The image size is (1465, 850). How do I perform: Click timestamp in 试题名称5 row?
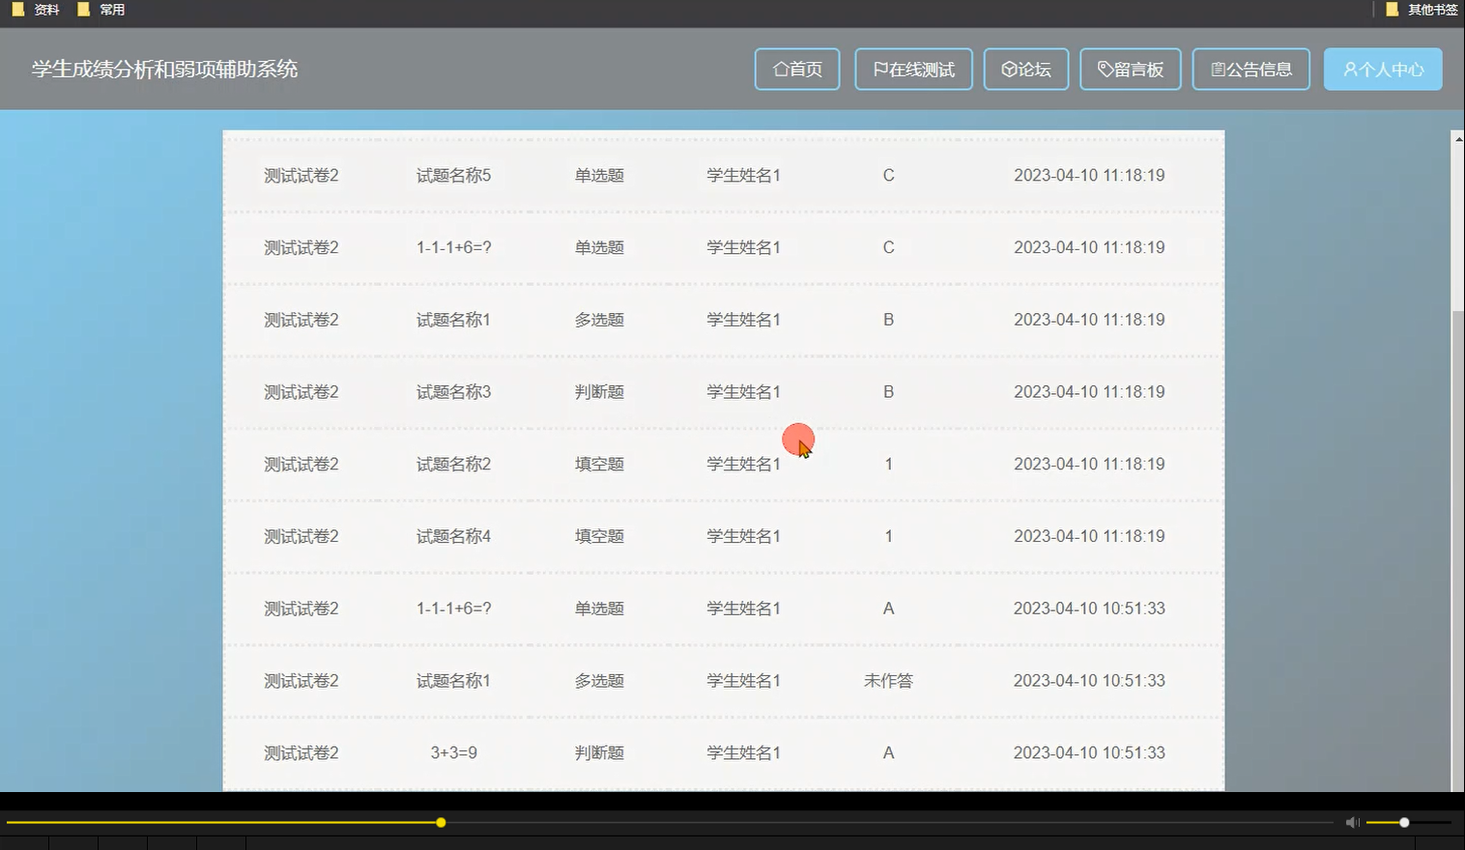coord(1089,176)
